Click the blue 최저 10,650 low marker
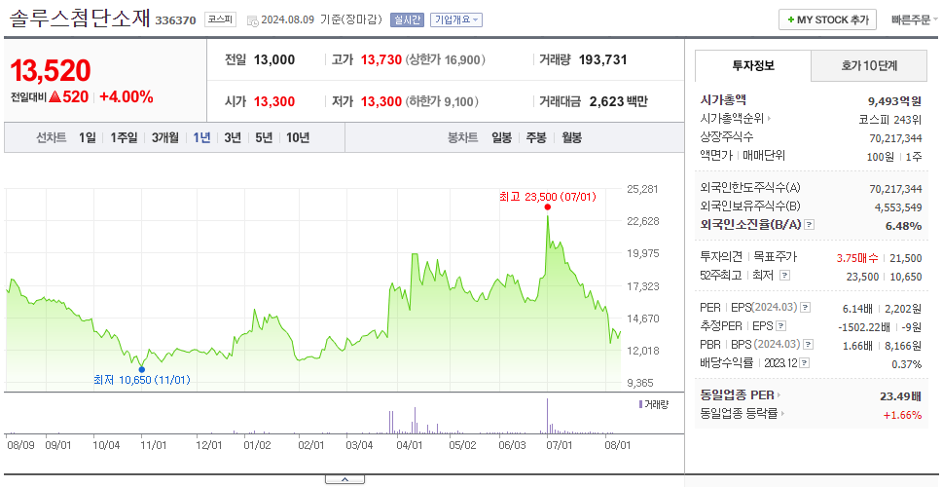 click(x=142, y=369)
